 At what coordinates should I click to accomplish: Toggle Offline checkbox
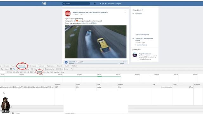57,69
